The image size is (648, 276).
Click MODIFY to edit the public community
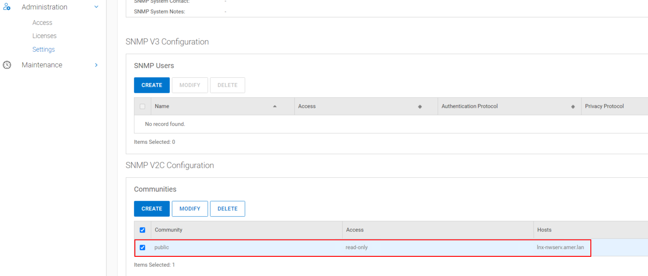(190, 209)
